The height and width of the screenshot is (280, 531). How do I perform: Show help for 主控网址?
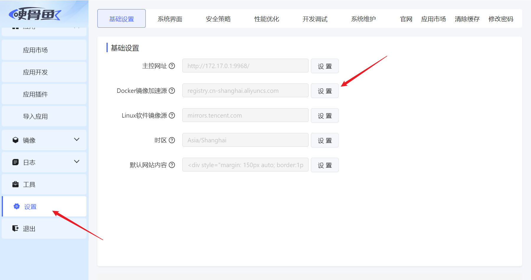click(x=172, y=66)
